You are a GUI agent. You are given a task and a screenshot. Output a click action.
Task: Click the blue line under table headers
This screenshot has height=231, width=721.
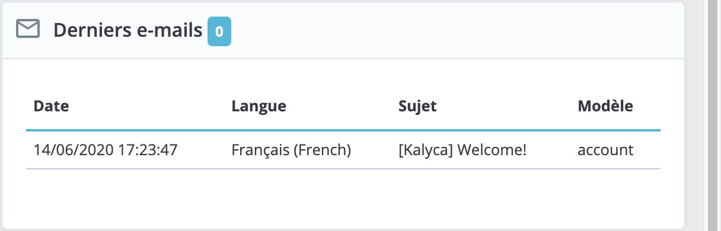point(343,129)
